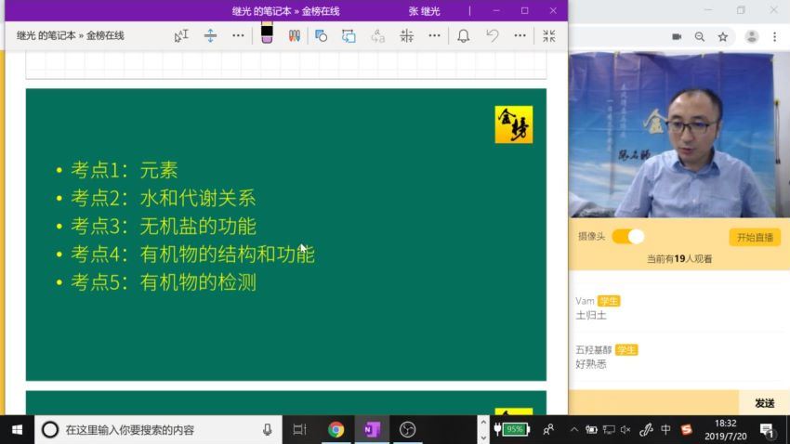
Task: Click the lasso select icon
Action: 349,35
